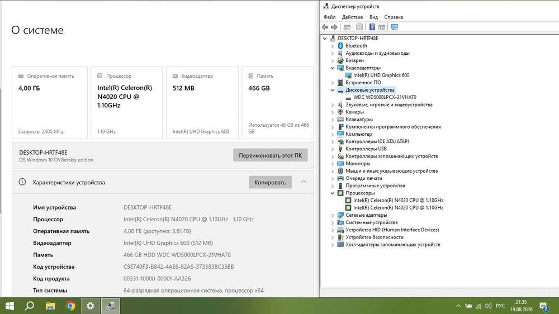
Task: Click the Оперативная память 4,00 ГБ card
Action: [x=50, y=103]
